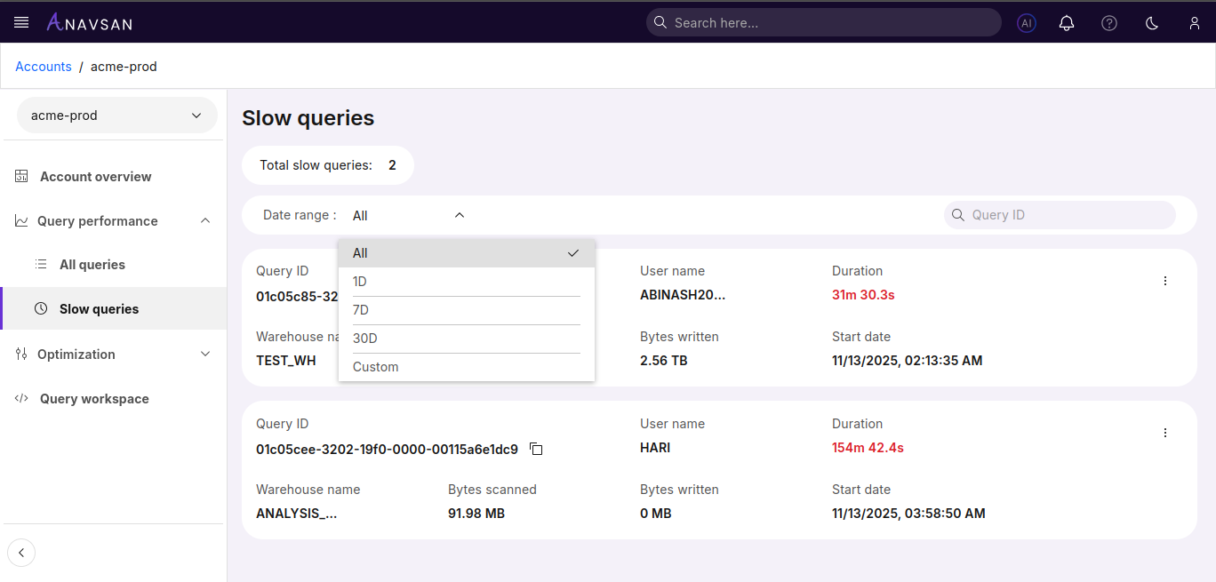1216x582 pixels.
Task: Select Custom date range option
Action: (x=375, y=367)
